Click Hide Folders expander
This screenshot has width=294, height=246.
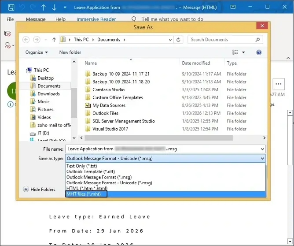tap(39, 189)
